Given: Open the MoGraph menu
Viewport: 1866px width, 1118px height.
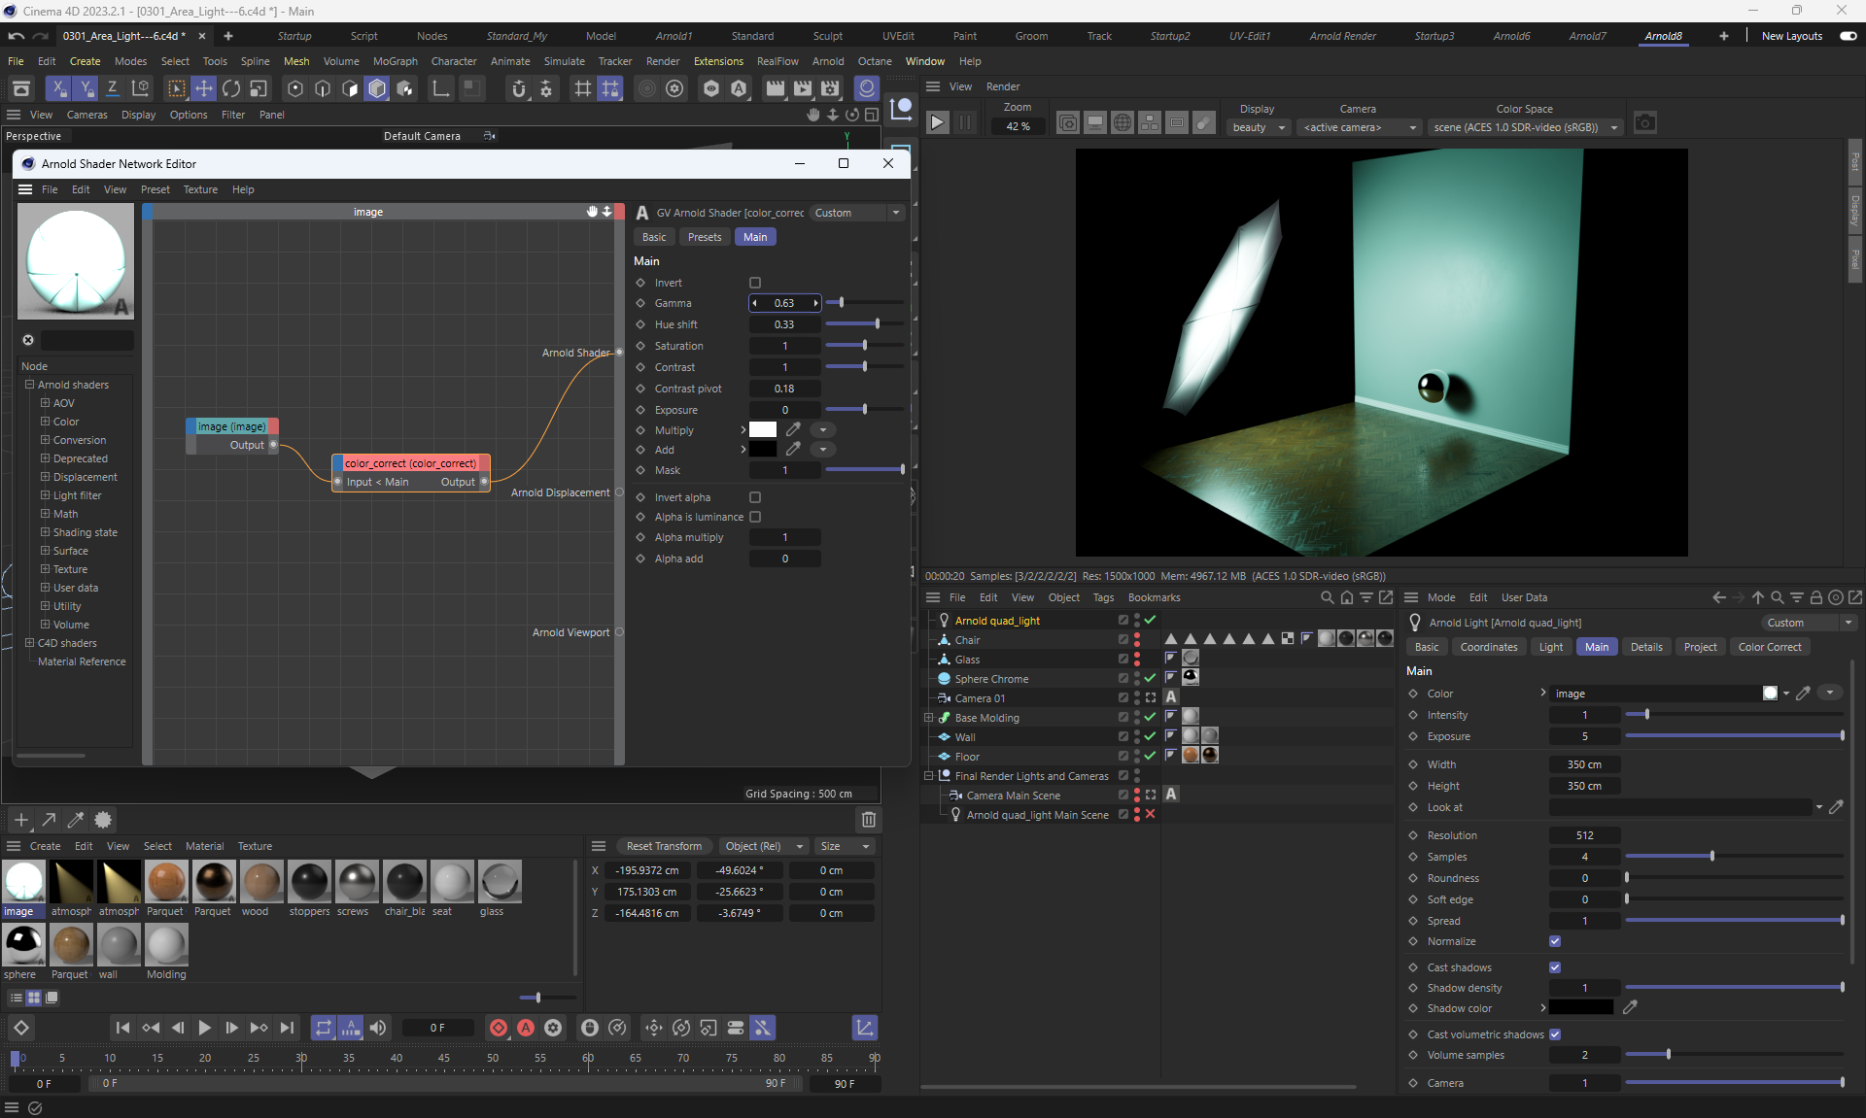Looking at the screenshot, I should [x=395, y=61].
